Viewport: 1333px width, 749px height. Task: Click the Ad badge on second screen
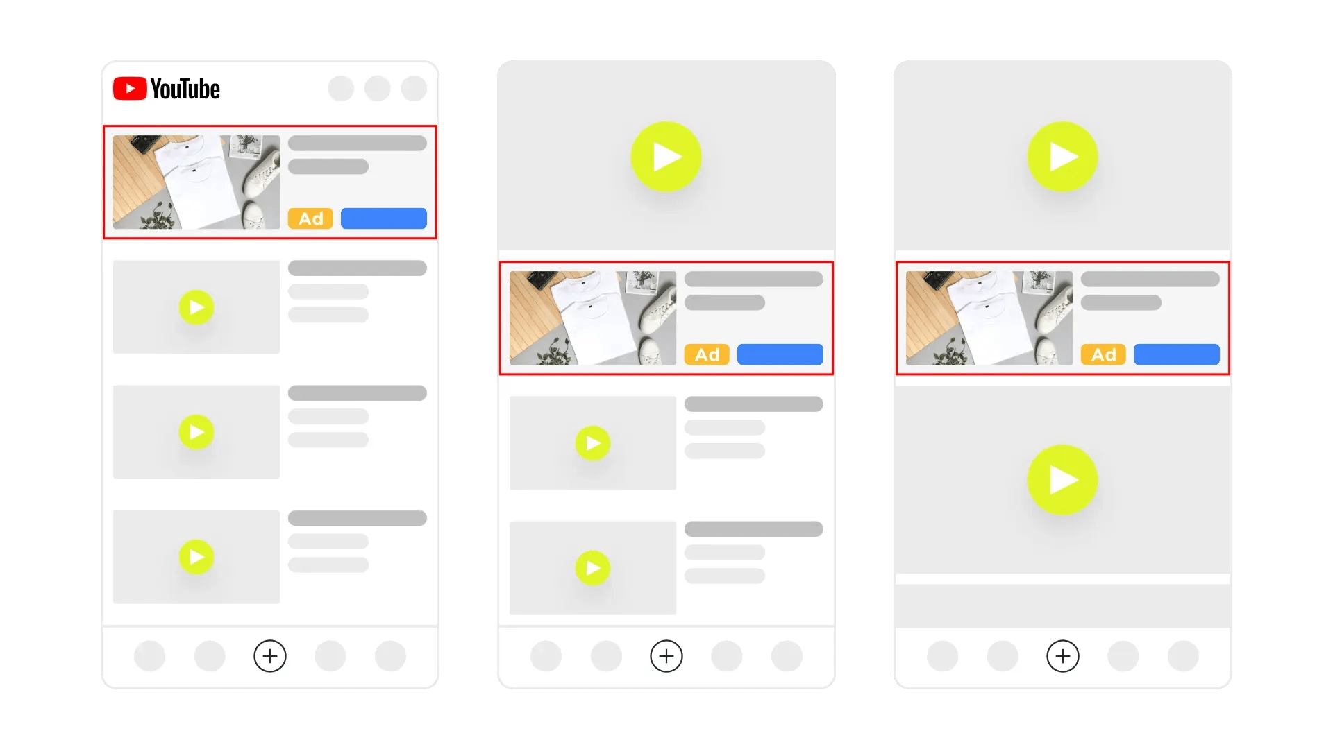point(707,355)
